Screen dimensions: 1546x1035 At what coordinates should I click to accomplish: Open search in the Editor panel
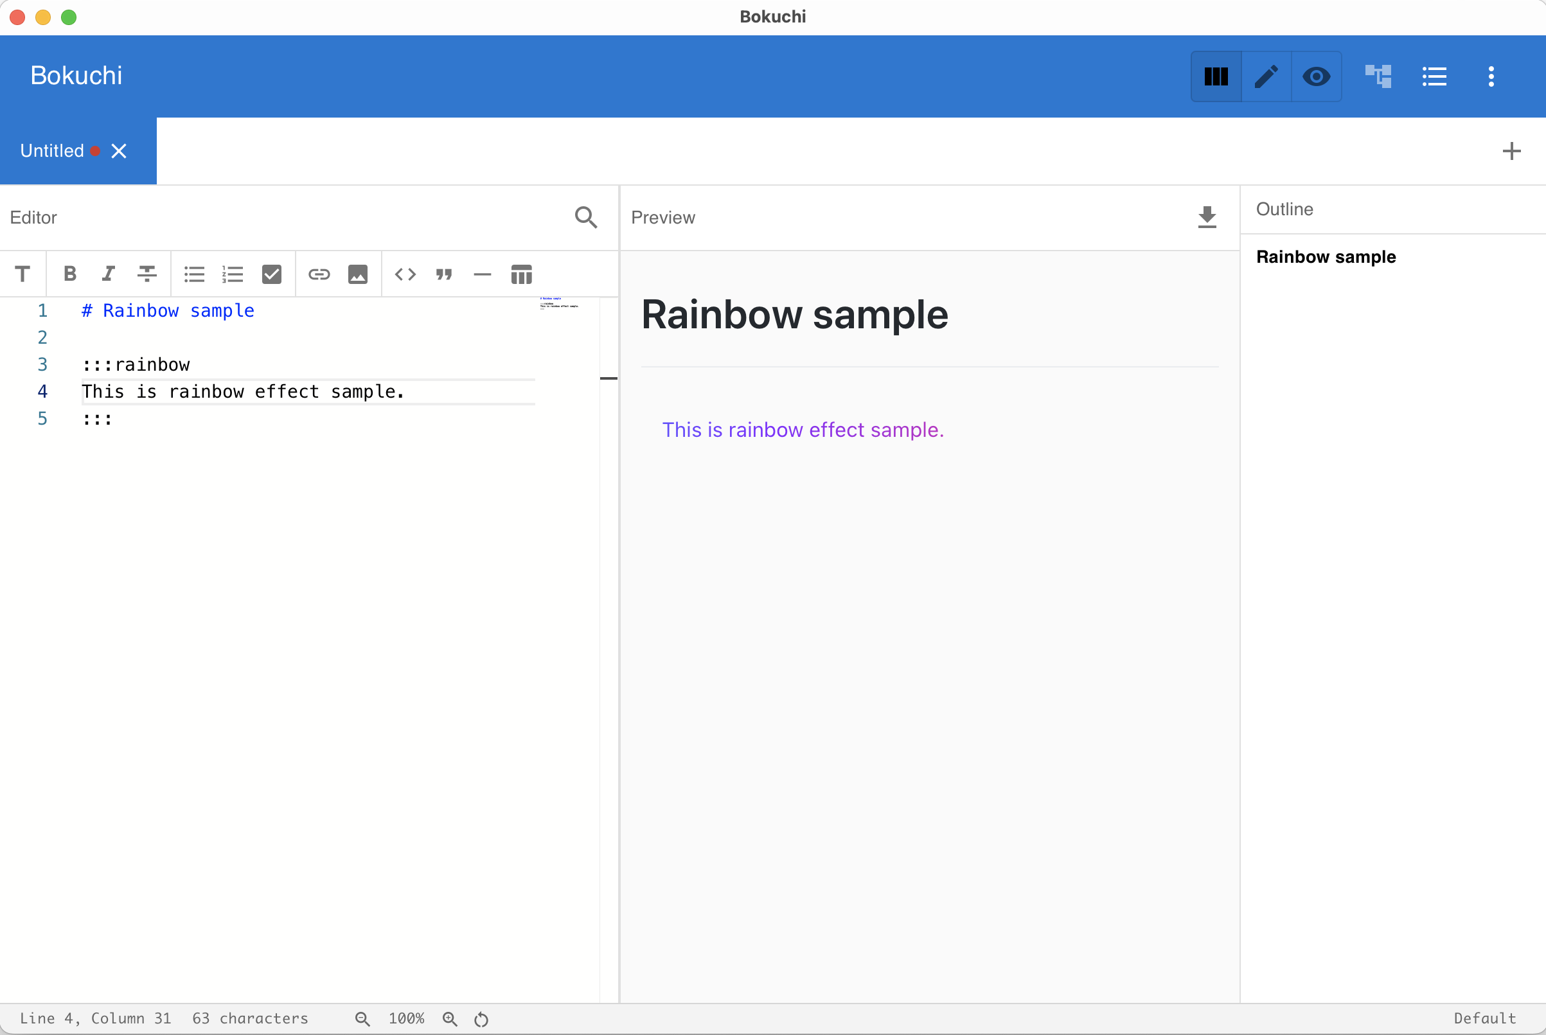[585, 217]
